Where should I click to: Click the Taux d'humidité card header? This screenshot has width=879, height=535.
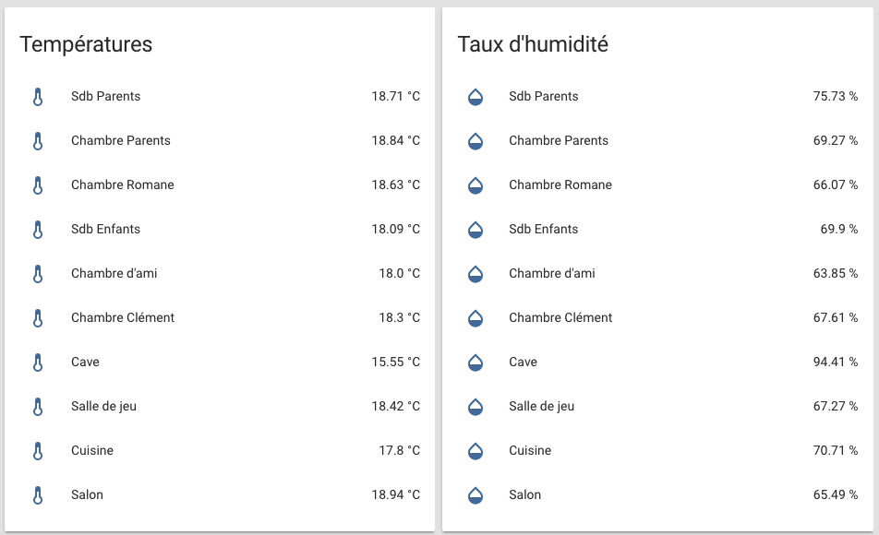pyautogui.click(x=533, y=44)
